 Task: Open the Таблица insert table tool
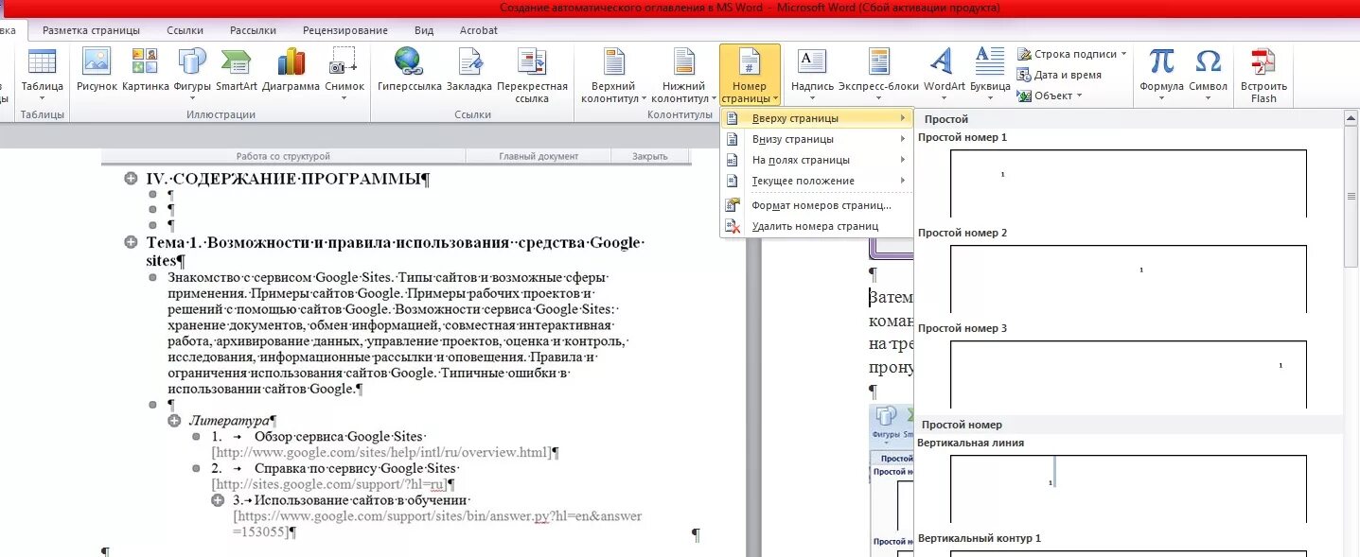(42, 74)
